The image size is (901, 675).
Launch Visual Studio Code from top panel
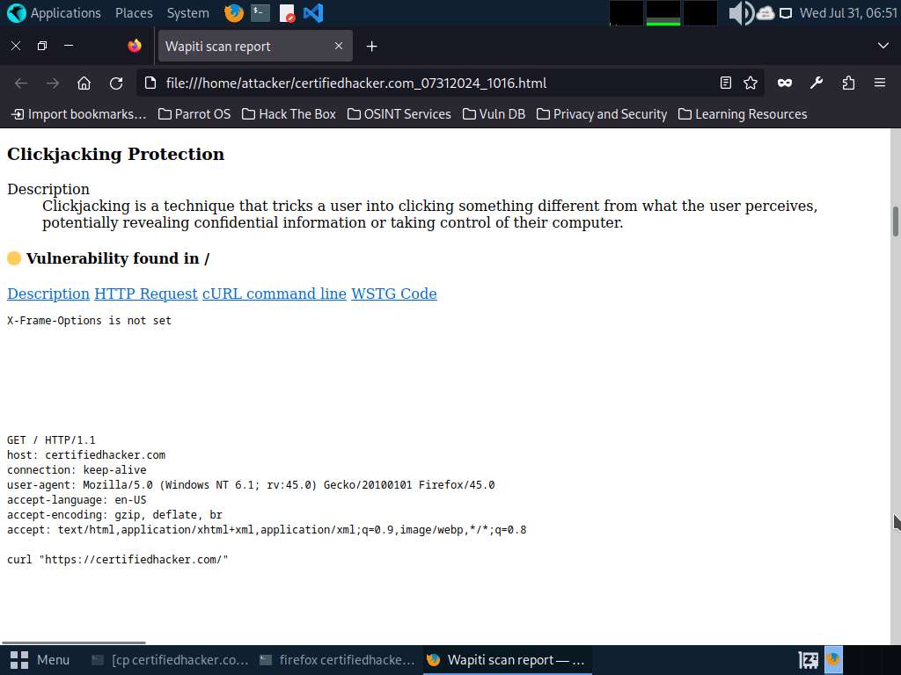tap(312, 13)
